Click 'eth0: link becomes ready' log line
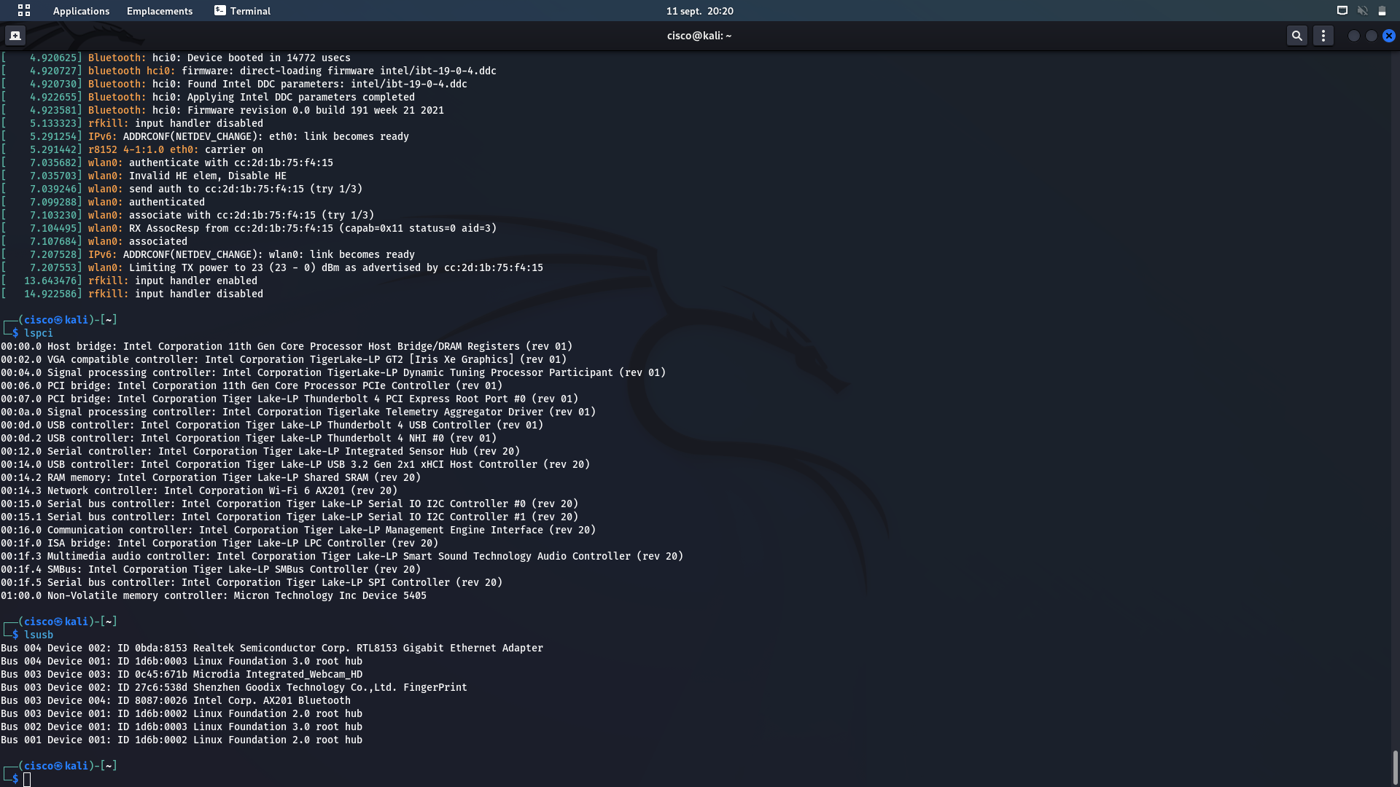This screenshot has width=1400, height=787. pyautogui.click(x=205, y=136)
